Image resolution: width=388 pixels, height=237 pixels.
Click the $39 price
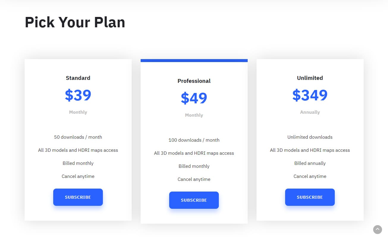tap(78, 95)
